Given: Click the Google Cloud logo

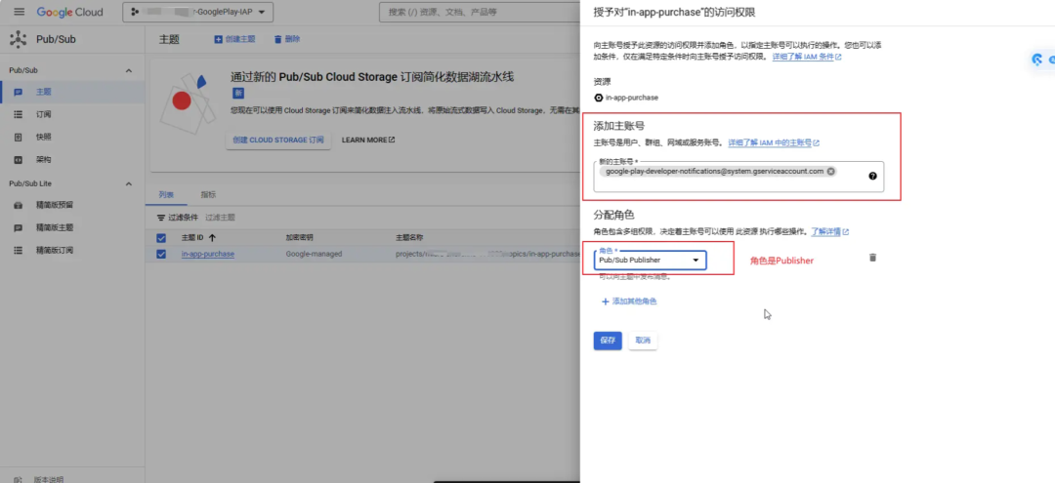Looking at the screenshot, I should point(70,12).
